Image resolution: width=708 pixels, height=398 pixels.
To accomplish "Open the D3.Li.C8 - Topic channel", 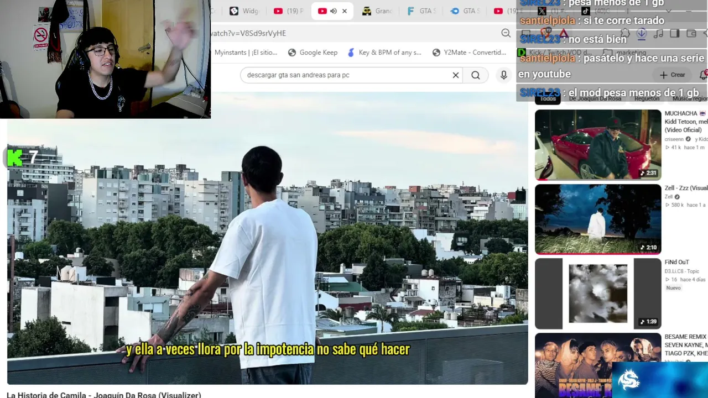I will pos(681,271).
